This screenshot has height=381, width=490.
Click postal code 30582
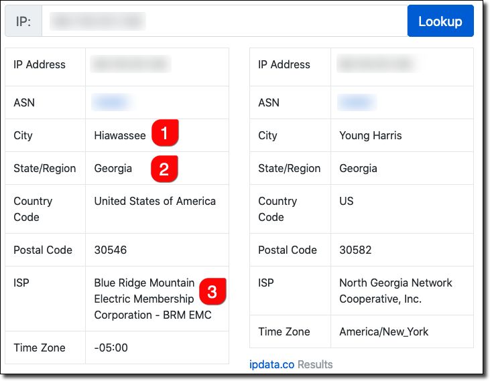[x=355, y=250]
